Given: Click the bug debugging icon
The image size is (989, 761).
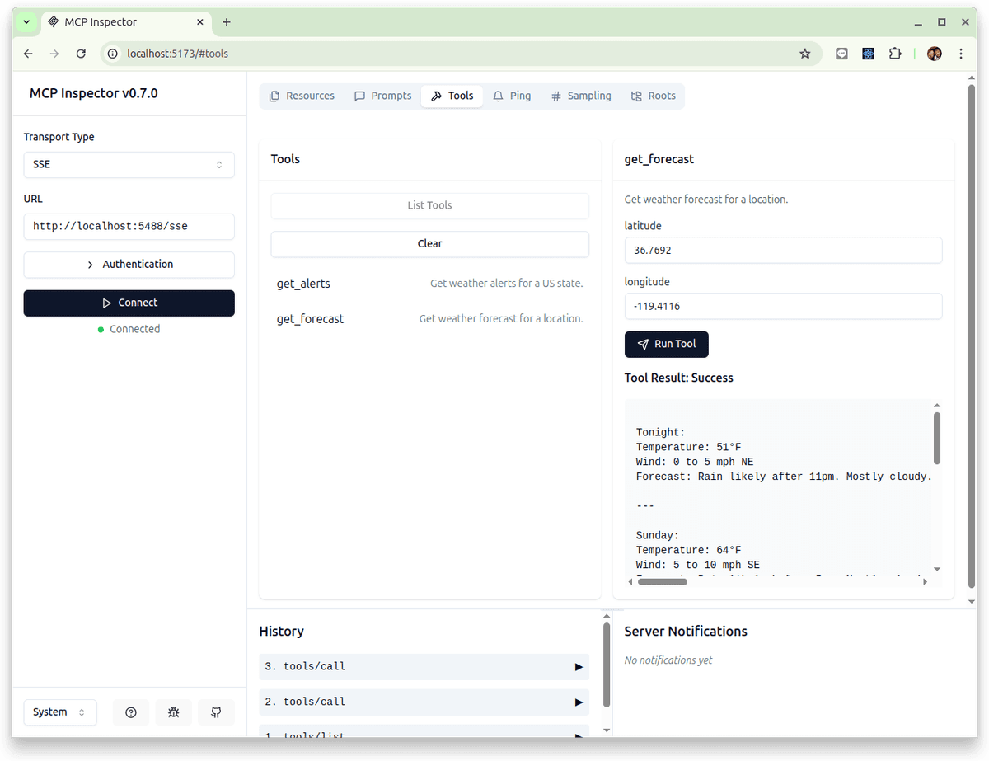Looking at the screenshot, I should point(174,712).
